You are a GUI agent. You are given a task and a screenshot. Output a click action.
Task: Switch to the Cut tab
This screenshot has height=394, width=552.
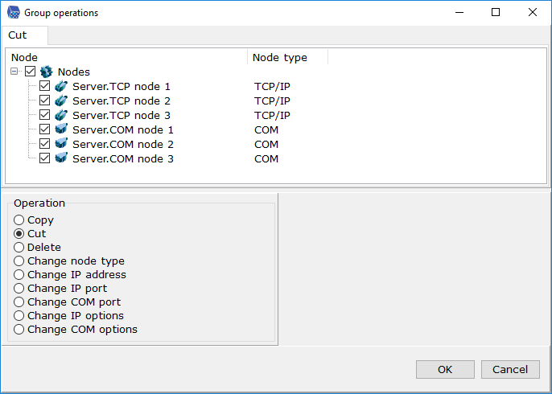[18, 35]
